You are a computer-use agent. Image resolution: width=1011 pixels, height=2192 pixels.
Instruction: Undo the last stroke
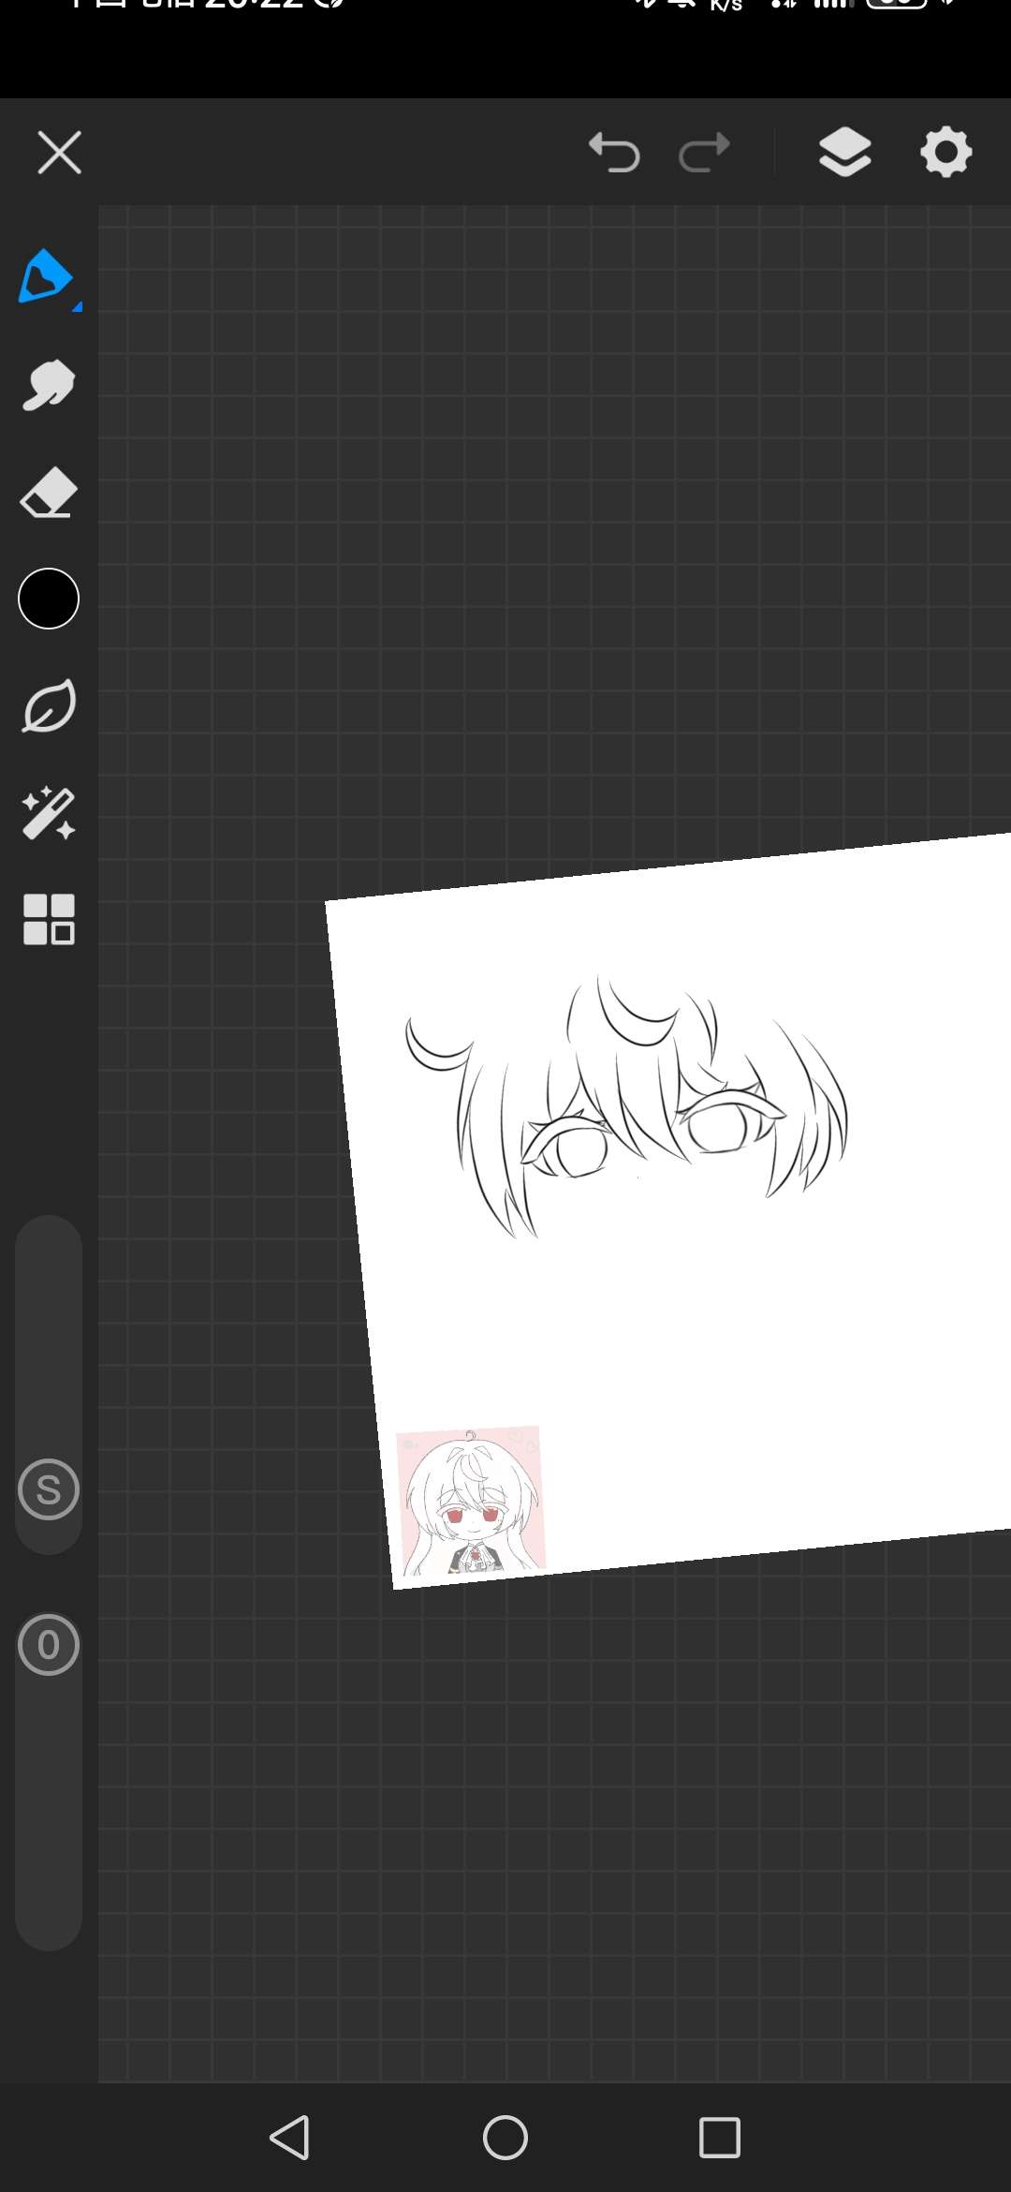[614, 153]
